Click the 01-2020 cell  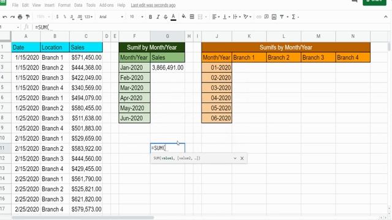(217, 68)
